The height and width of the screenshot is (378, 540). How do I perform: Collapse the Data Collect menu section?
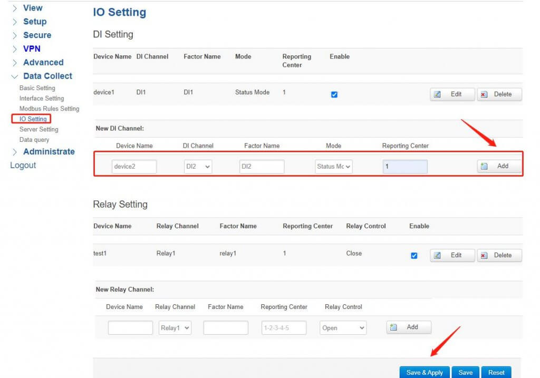[47, 76]
